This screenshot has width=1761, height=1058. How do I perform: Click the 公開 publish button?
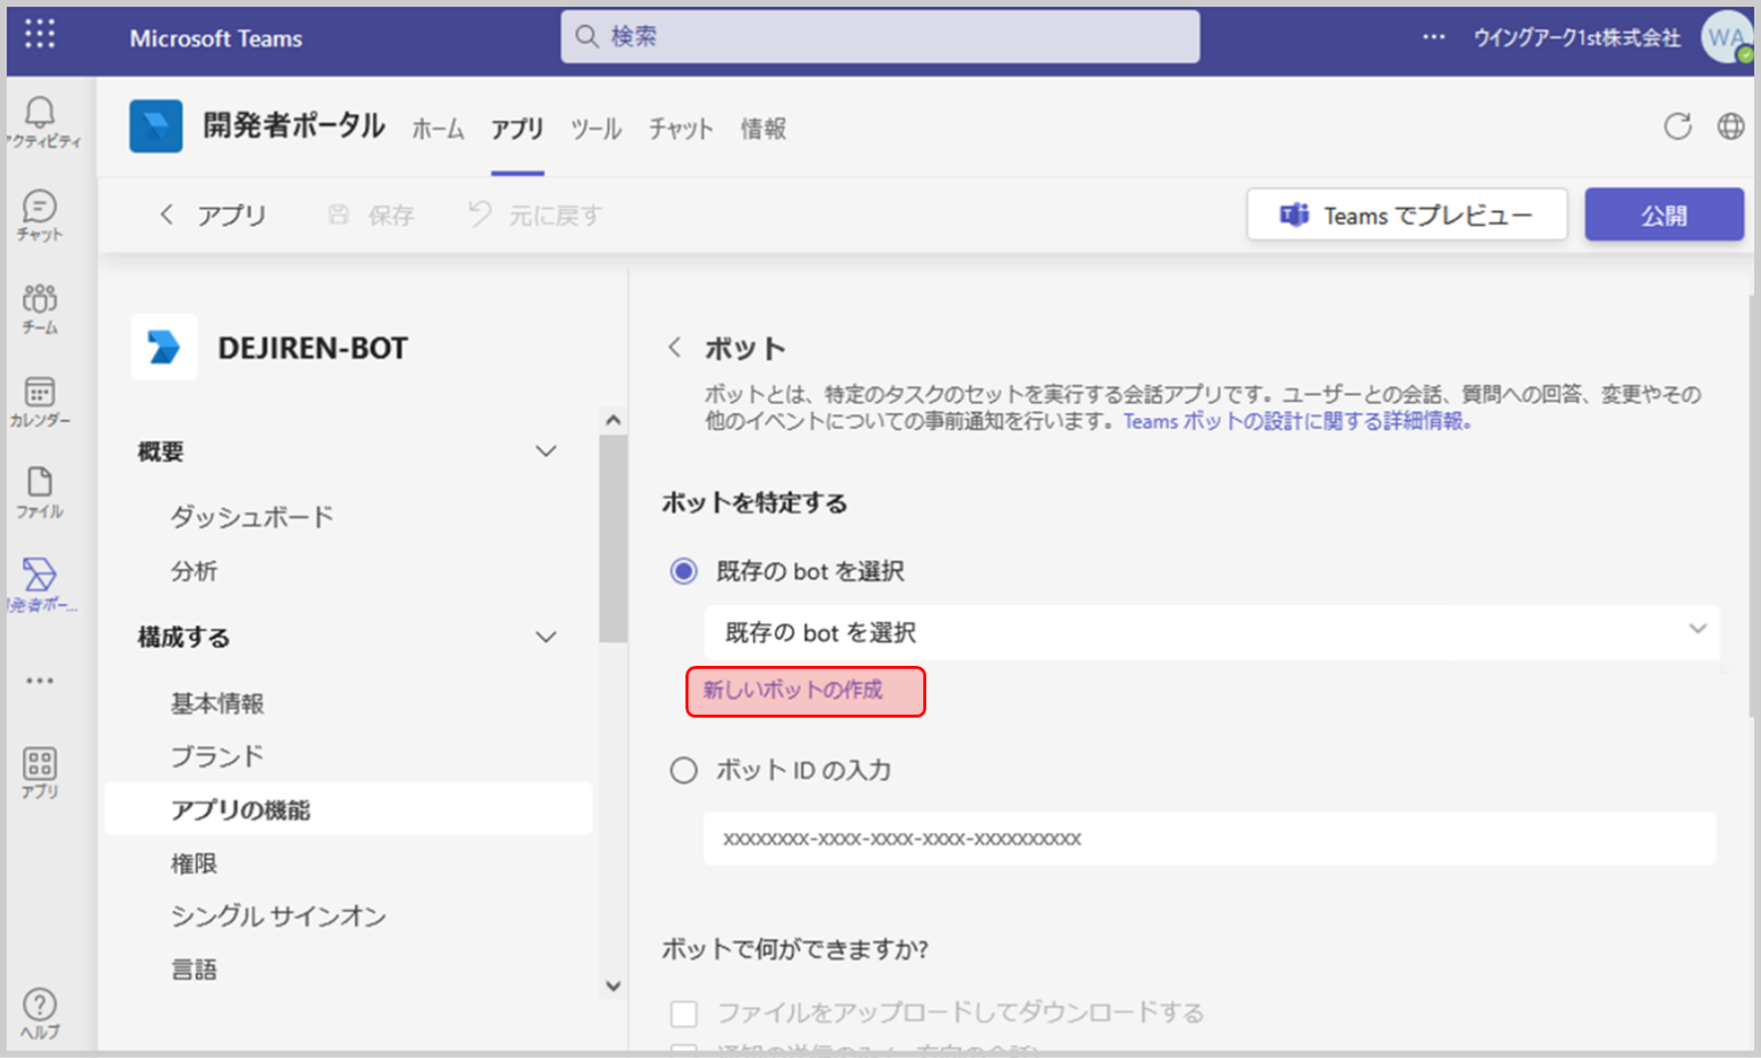pos(1663,215)
